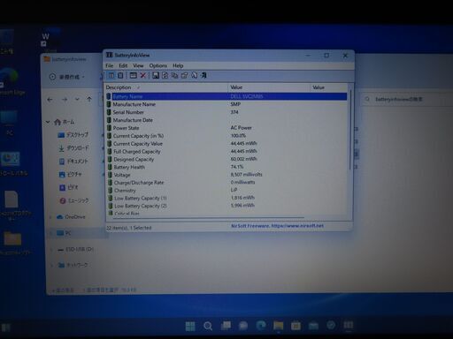
Task: Open デスクトップ in Explorer sidebar
Action: coord(73,135)
